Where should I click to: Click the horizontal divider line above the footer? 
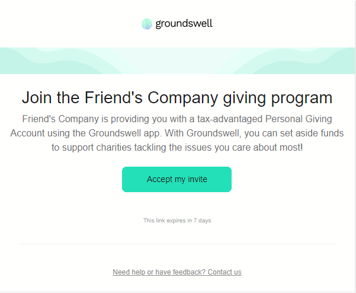coord(177,244)
